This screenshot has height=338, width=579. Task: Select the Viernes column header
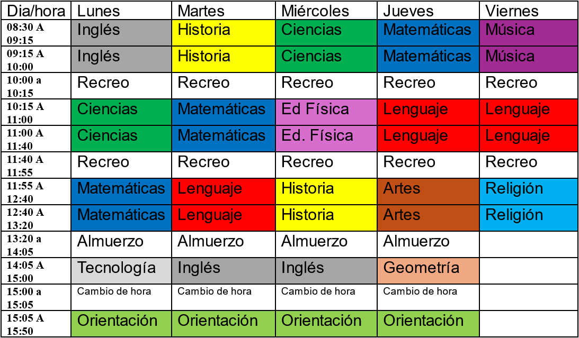pos(529,11)
